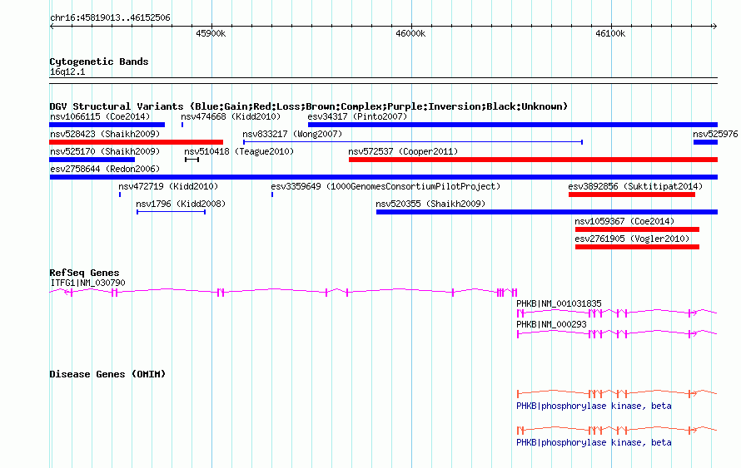
Task: Click the nsv525976 label at right edge
Action: point(715,134)
